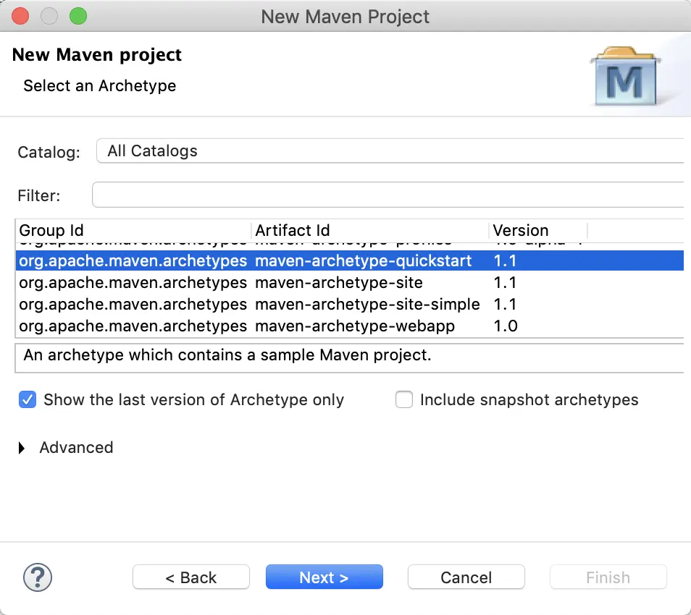Sort by the Version column header
This screenshot has width=691, height=615.
click(538, 230)
